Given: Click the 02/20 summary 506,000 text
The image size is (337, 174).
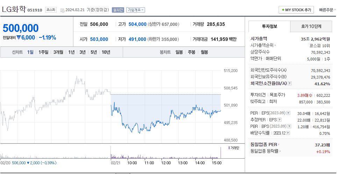Looking at the screenshot, I should click(x=19, y=163).
